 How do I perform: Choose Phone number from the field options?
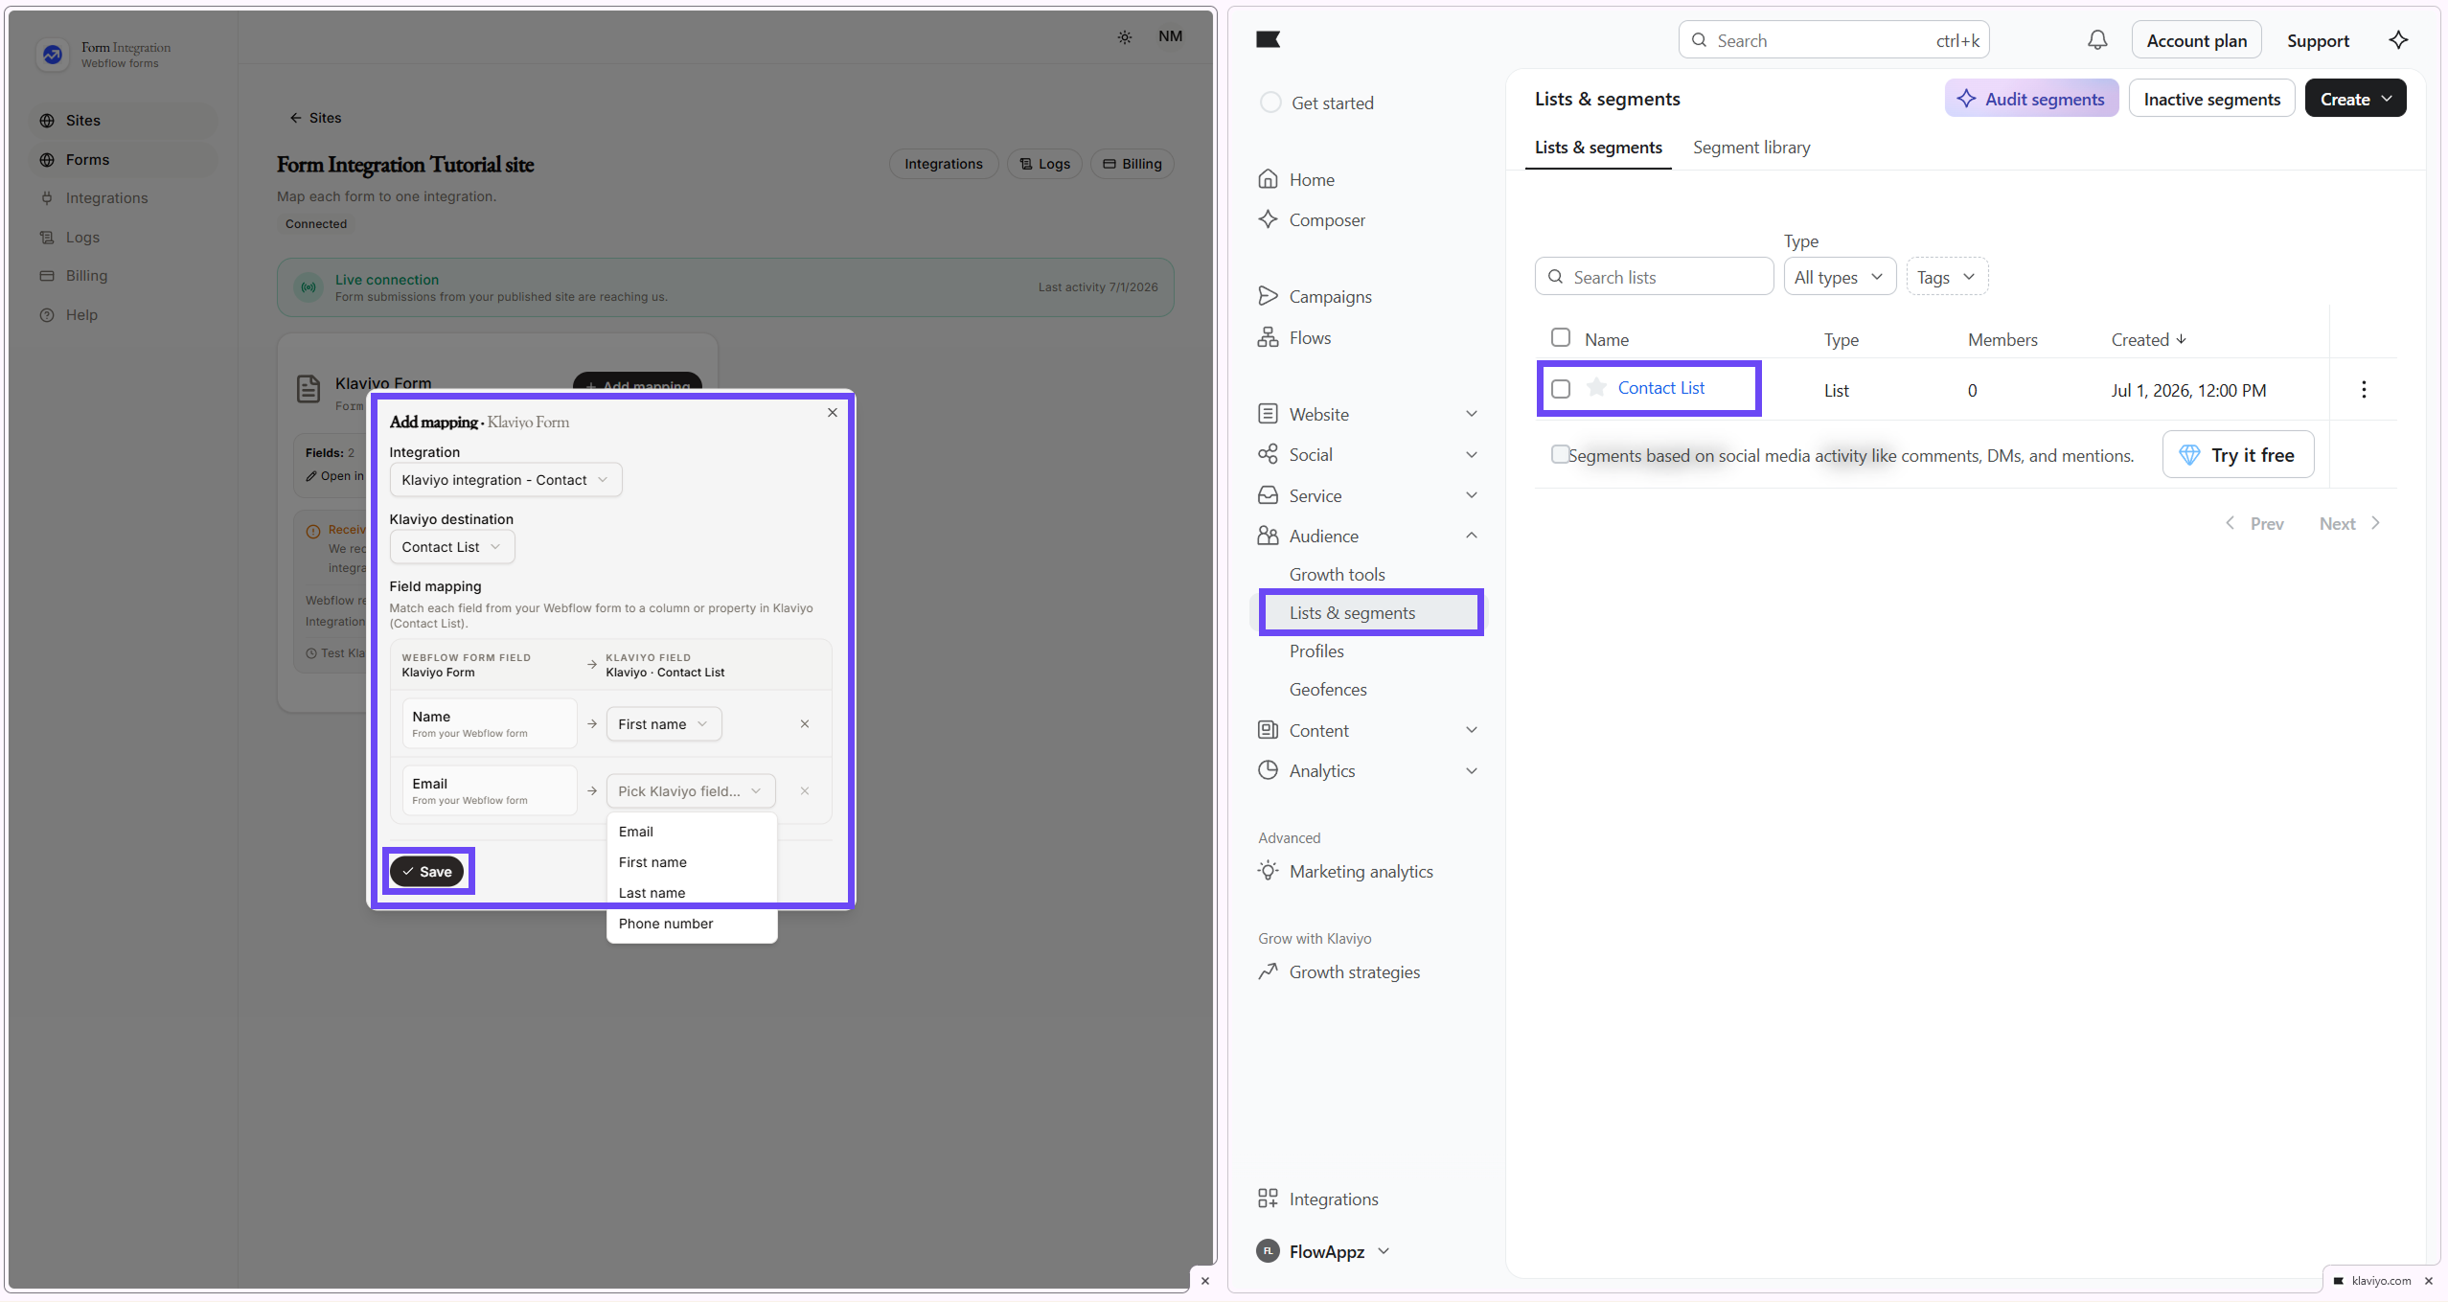pyautogui.click(x=692, y=924)
